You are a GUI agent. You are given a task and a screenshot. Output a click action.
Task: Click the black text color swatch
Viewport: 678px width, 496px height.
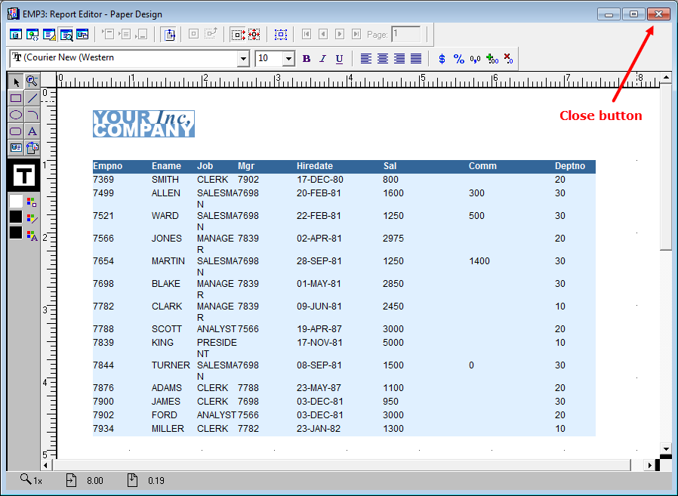tap(16, 233)
